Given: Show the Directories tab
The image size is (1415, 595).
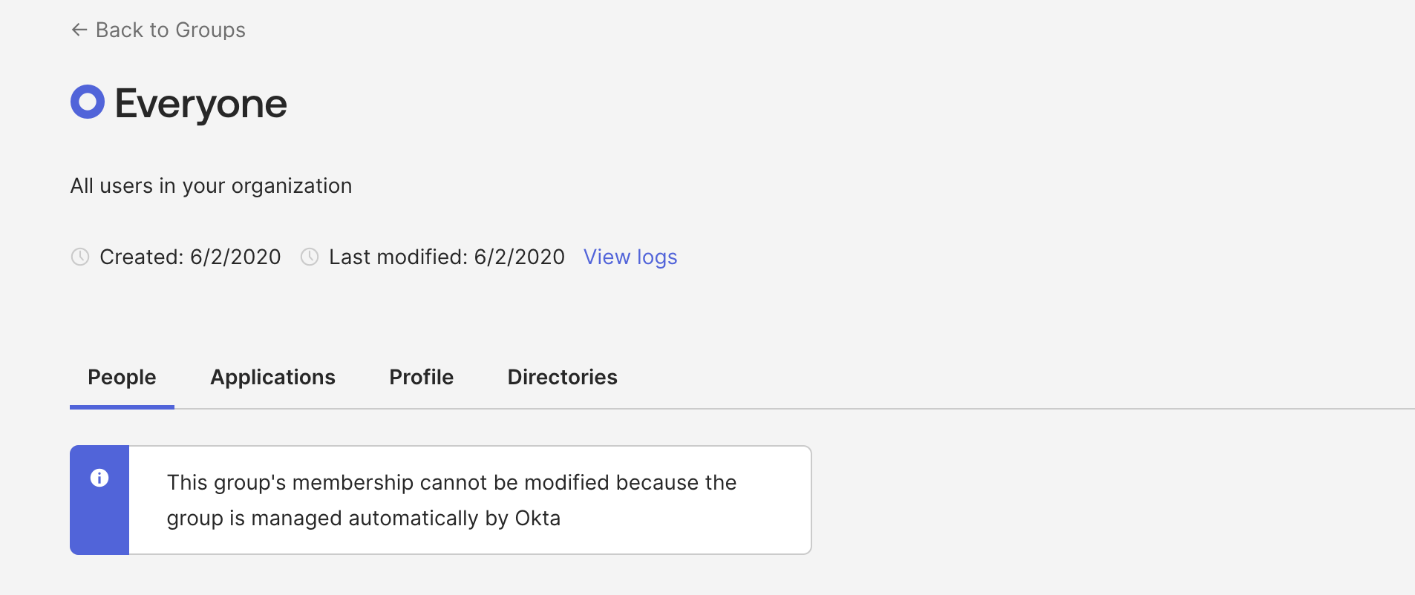Looking at the screenshot, I should tap(562, 377).
